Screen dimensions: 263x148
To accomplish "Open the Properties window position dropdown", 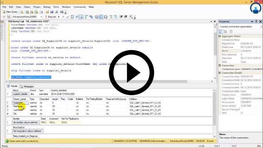I will [252, 21].
